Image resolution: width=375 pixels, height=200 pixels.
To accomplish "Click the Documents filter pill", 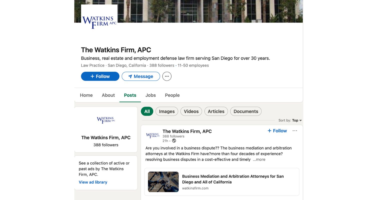I will point(245,111).
